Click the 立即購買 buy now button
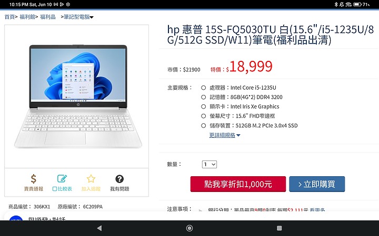 click(317, 184)
